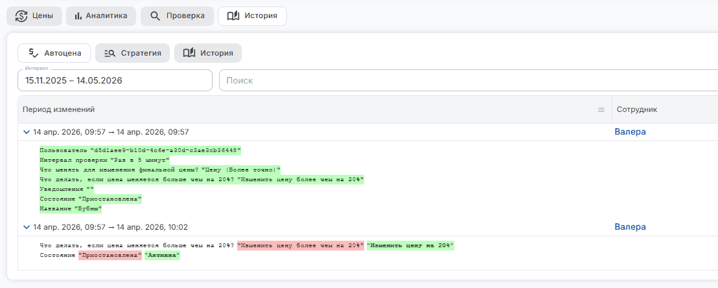The image size is (718, 288).
Task: Open the Цены tab
Action: (x=34, y=16)
